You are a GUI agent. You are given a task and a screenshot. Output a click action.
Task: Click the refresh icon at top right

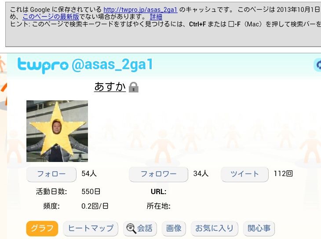pos(317,65)
